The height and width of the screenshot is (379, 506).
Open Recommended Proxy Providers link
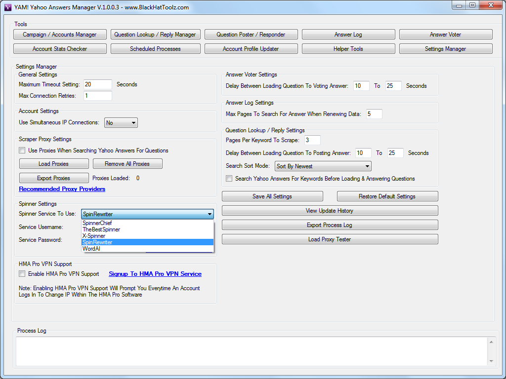click(x=62, y=189)
